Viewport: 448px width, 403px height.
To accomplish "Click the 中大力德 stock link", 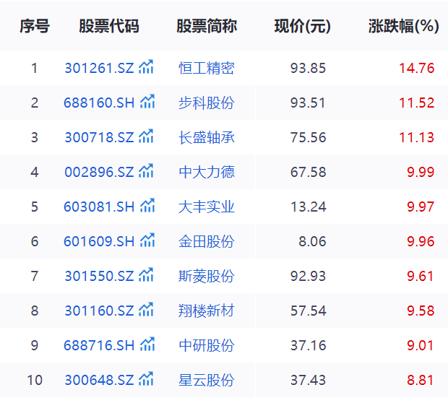I will point(207,173).
